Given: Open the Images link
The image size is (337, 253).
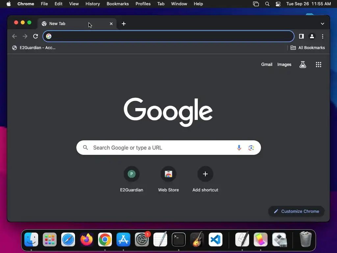Looking at the screenshot, I should [x=284, y=64].
